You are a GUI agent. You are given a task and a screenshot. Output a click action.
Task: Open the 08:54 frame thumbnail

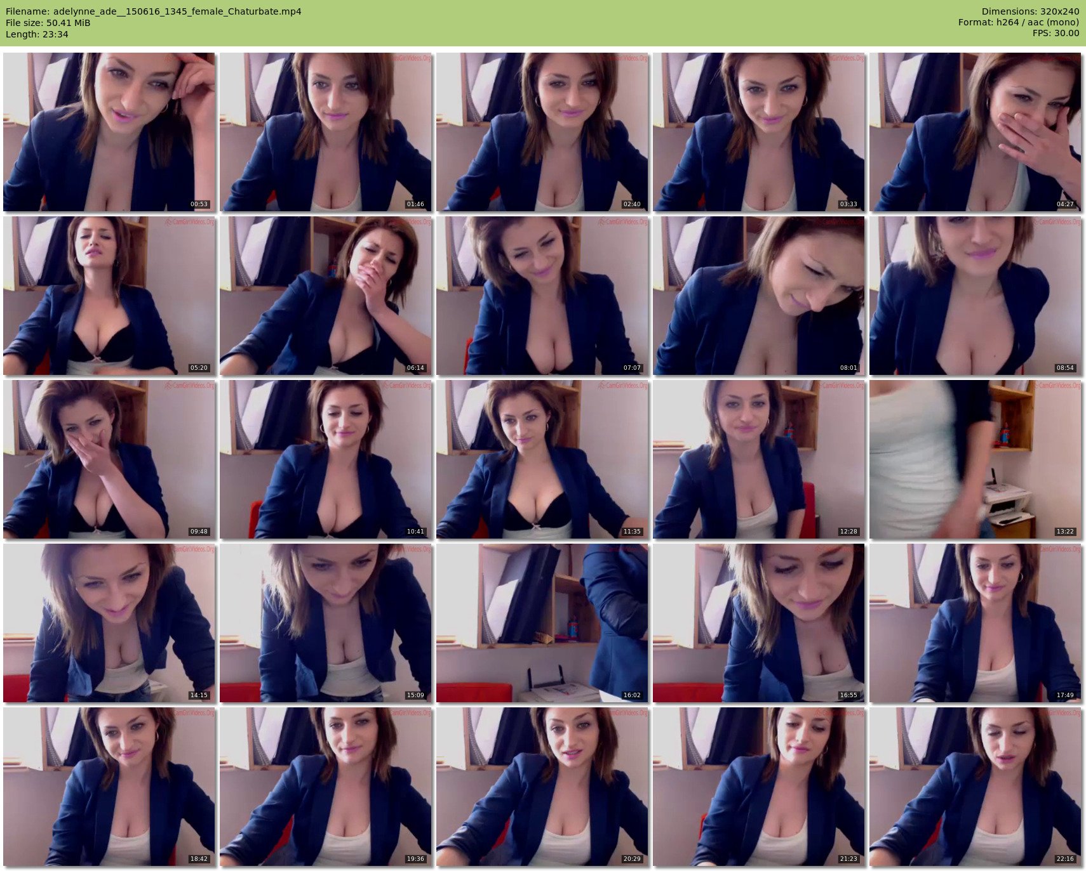(975, 296)
